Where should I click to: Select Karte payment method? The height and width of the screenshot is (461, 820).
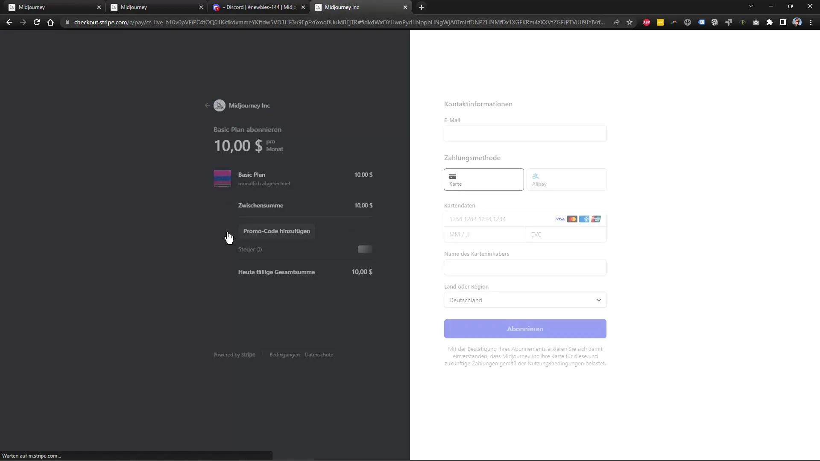(484, 180)
